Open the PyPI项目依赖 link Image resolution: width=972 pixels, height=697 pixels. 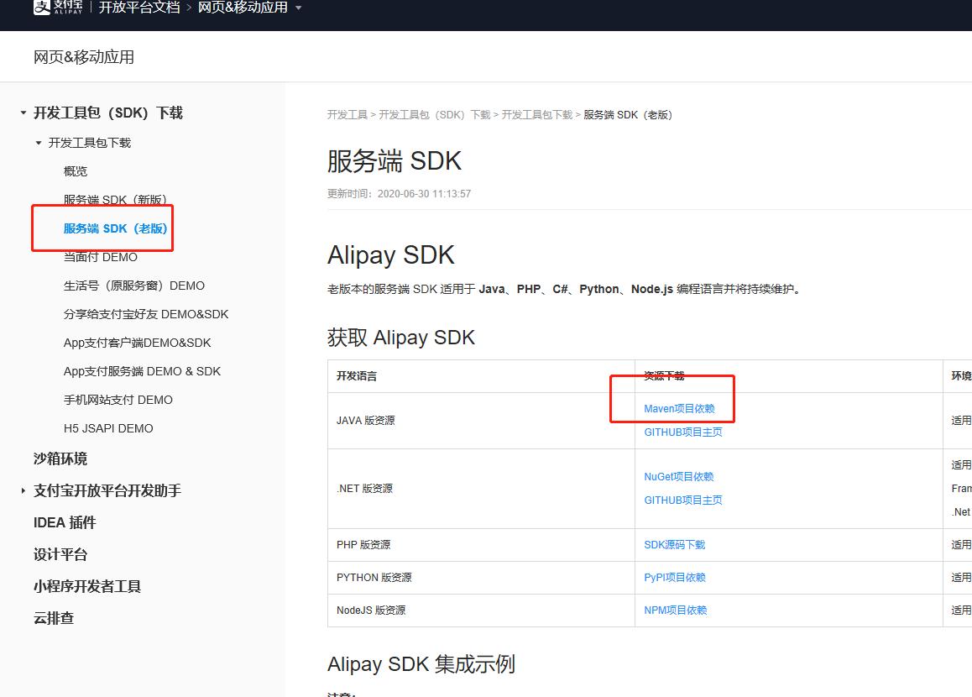(675, 577)
